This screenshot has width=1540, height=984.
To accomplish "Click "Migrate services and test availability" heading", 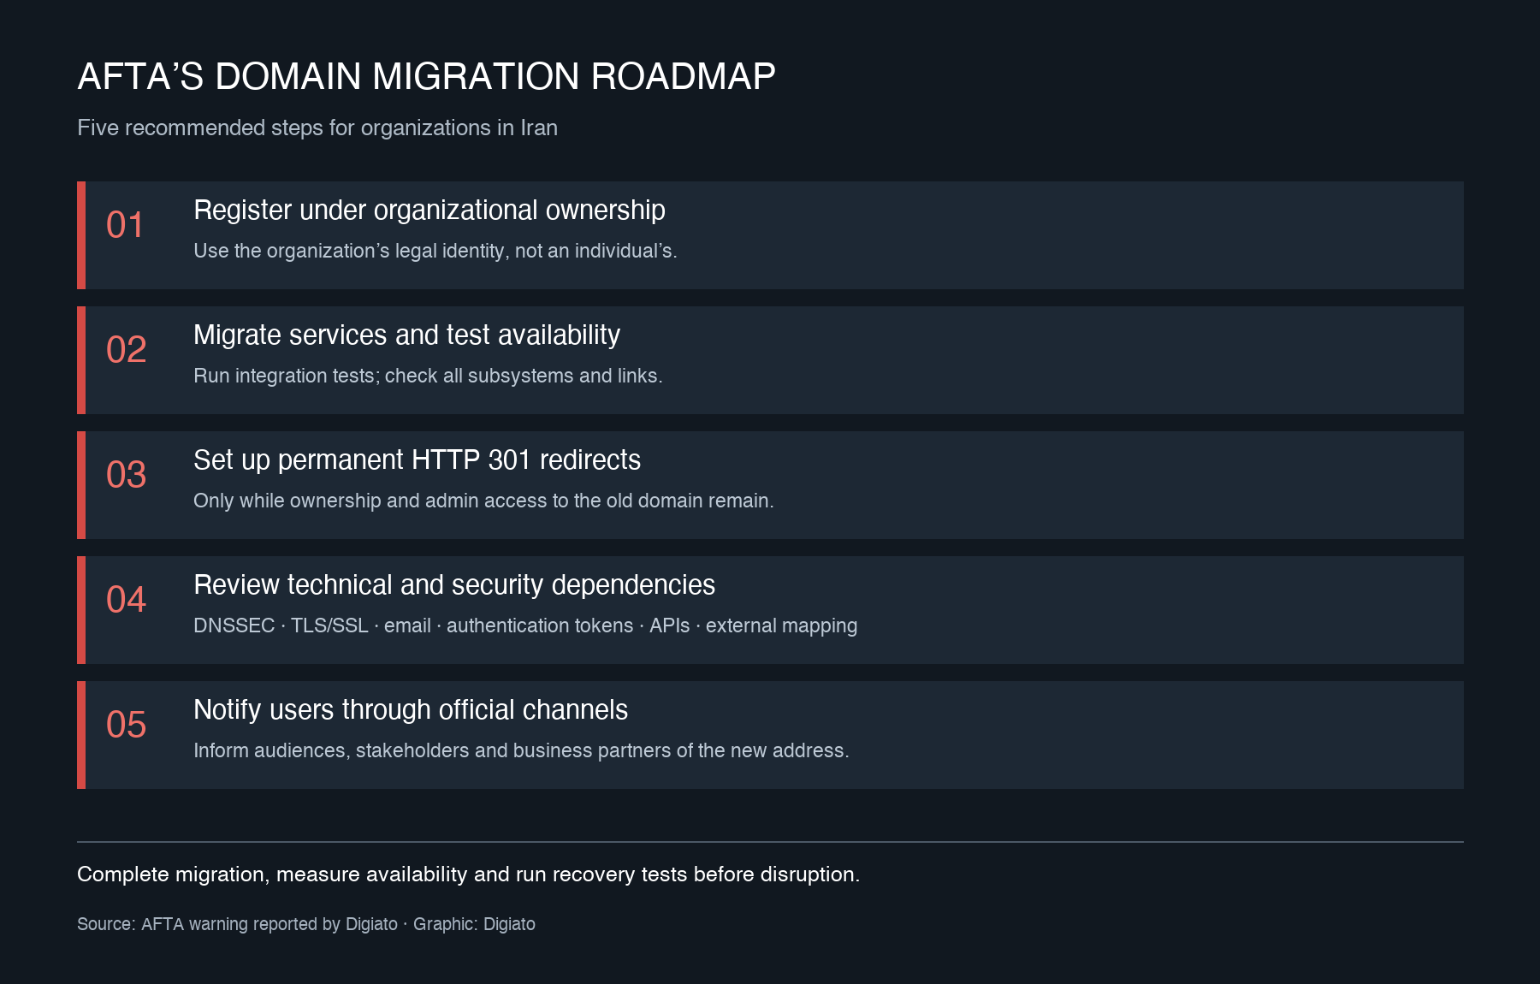I will (x=406, y=335).
